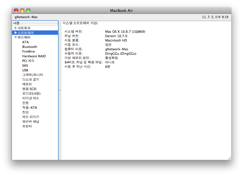Click the Darwin 10.7.0 kernel value
243x176 pixels.
(116, 36)
